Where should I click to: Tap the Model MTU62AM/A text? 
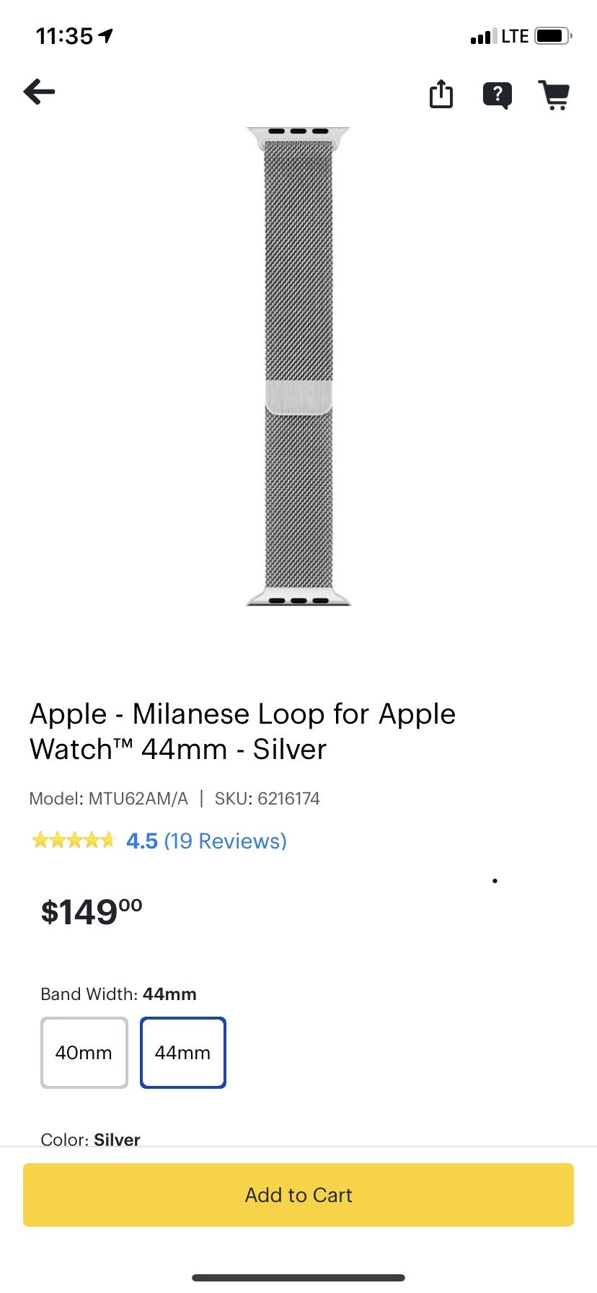(x=109, y=799)
